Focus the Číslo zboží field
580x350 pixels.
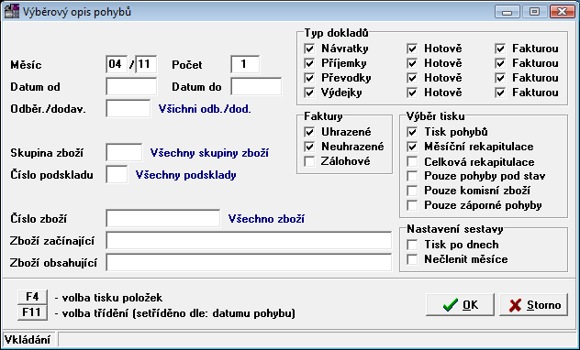(x=163, y=219)
